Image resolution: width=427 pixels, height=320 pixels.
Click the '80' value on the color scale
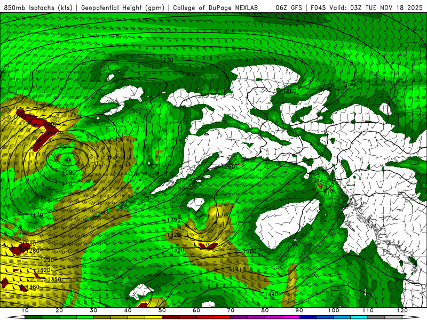[x=265, y=310]
